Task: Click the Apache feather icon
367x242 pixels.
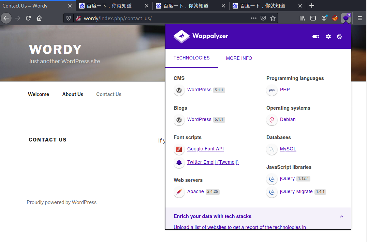Action: point(179,192)
